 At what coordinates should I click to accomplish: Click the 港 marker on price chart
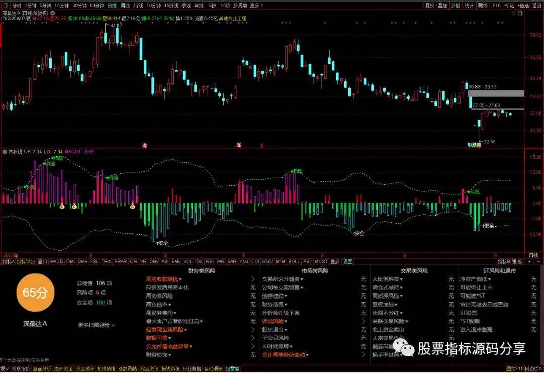(145, 145)
